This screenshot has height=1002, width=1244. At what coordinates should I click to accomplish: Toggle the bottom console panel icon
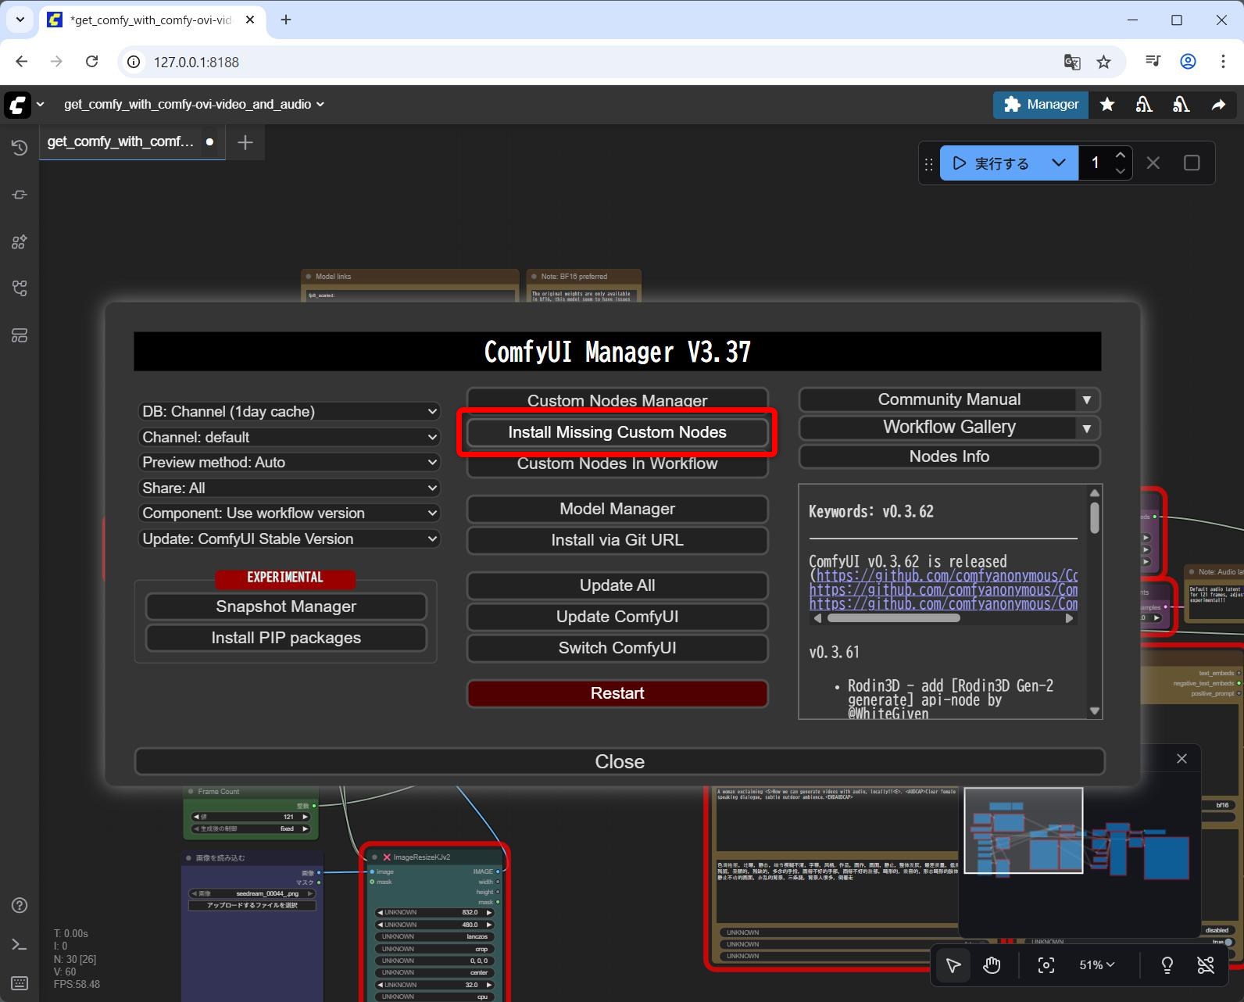[x=20, y=944]
